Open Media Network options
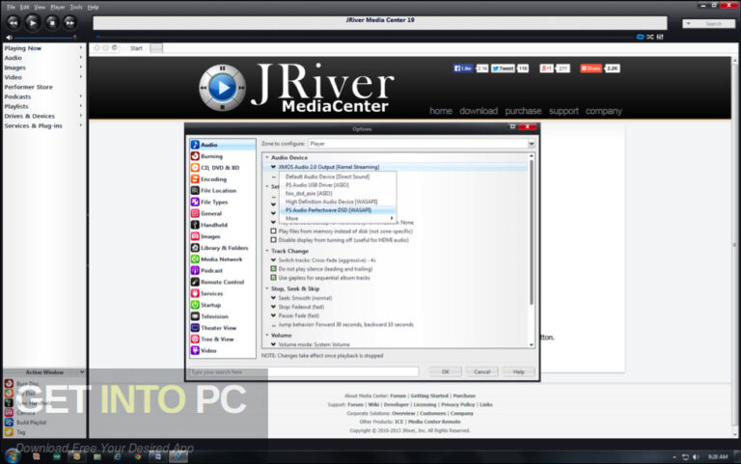 click(x=221, y=259)
